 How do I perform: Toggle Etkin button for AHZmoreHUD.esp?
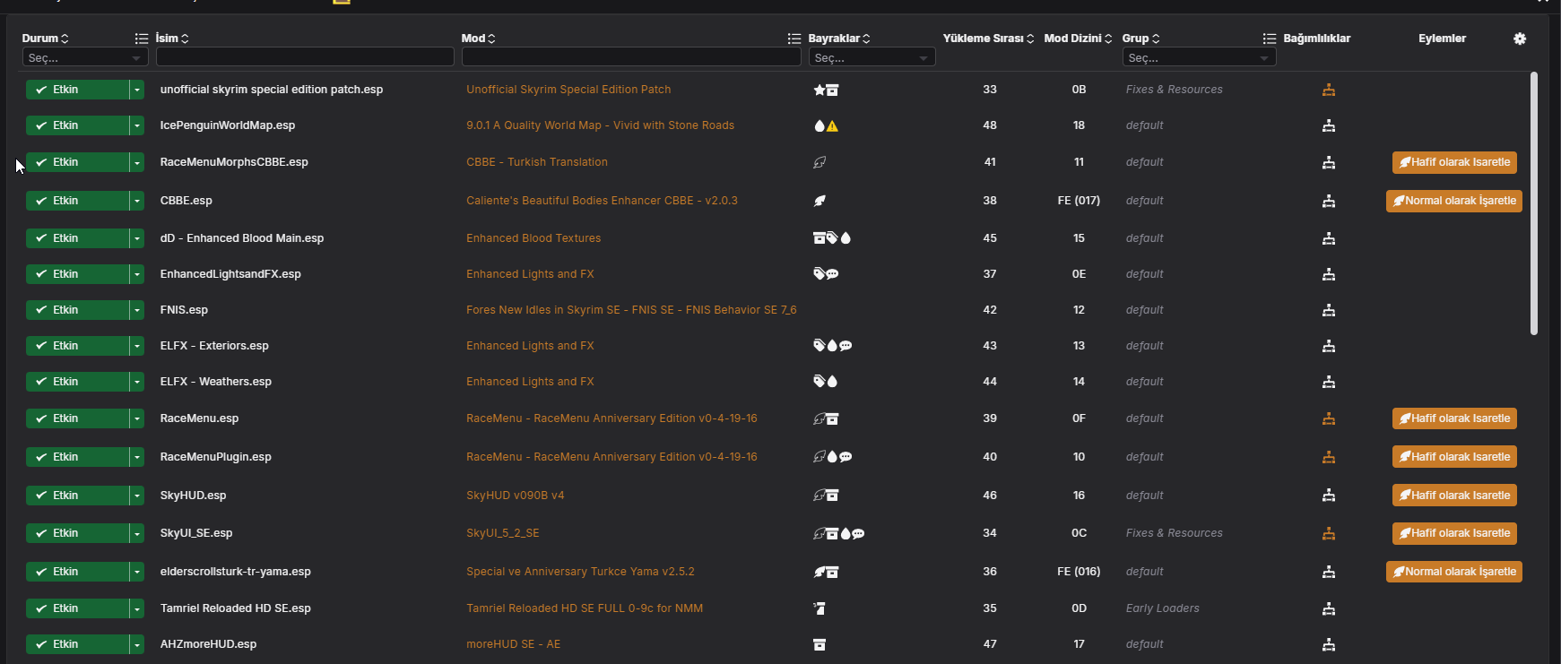pos(77,644)
